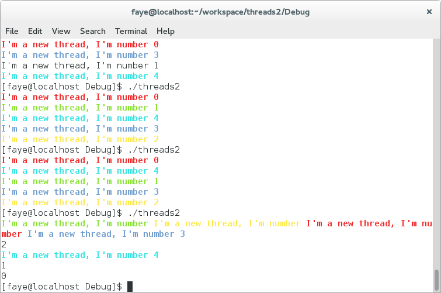Click the green fragment starting the garbled output line

pyautogui.click(x=75, y=223)
